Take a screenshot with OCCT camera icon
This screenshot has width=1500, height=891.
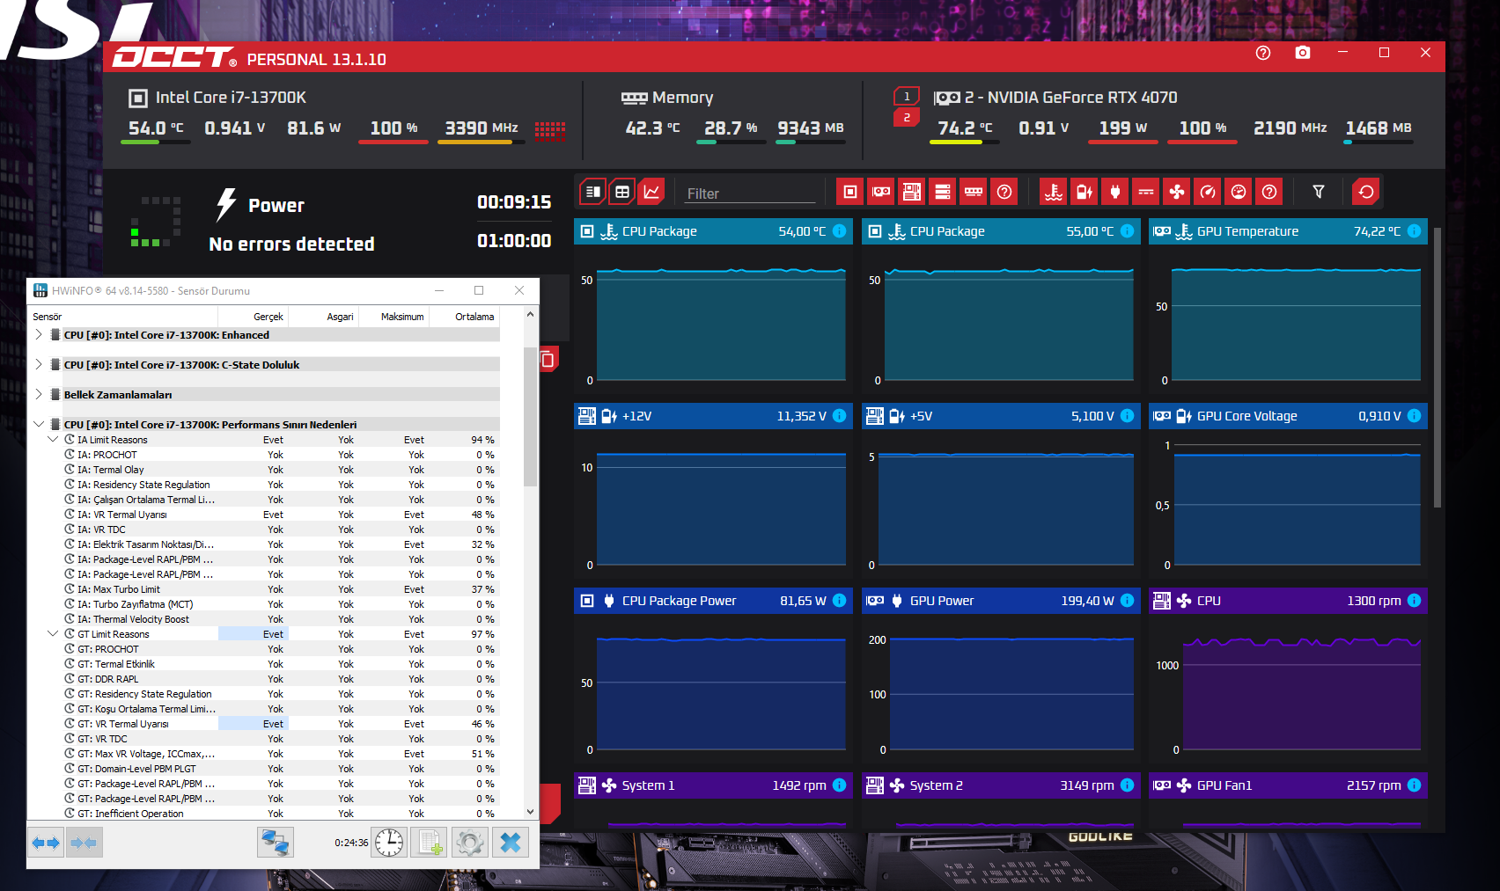pos(1303,53)
